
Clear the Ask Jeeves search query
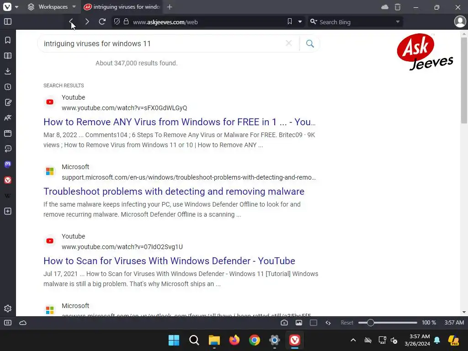(289, 43)
